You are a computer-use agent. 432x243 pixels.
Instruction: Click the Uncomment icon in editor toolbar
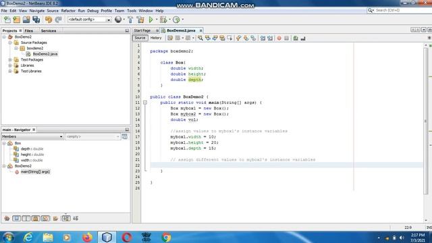pos(303,38)
